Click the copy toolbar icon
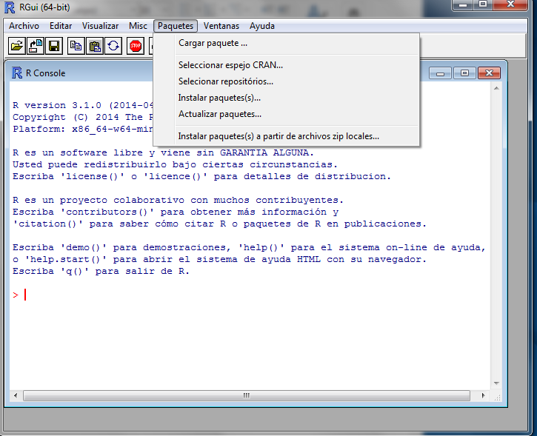 76,46
